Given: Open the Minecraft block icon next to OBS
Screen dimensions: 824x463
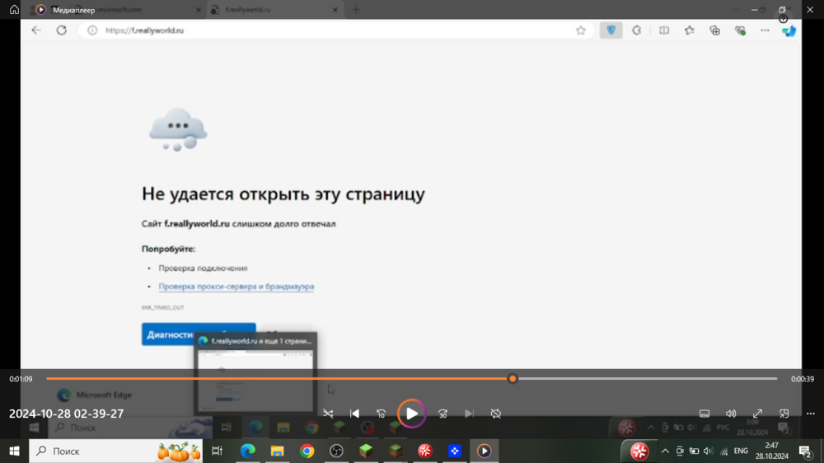Looking at the screenshot, I should pos(366,451).
